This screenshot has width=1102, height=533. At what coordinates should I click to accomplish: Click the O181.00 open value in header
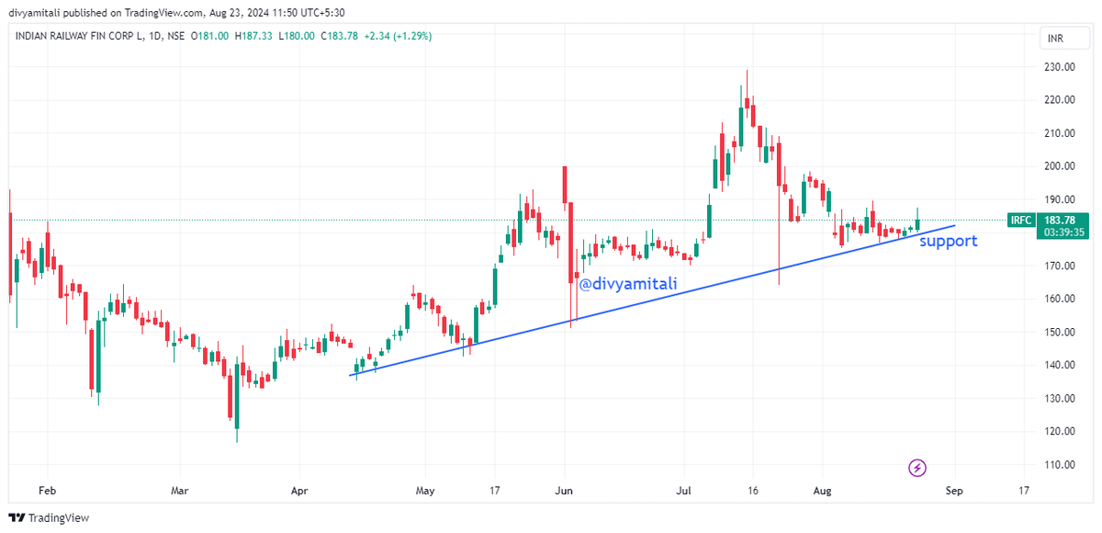pos(210,36)
